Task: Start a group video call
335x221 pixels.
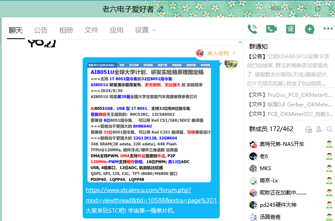Action: [271, 29]
